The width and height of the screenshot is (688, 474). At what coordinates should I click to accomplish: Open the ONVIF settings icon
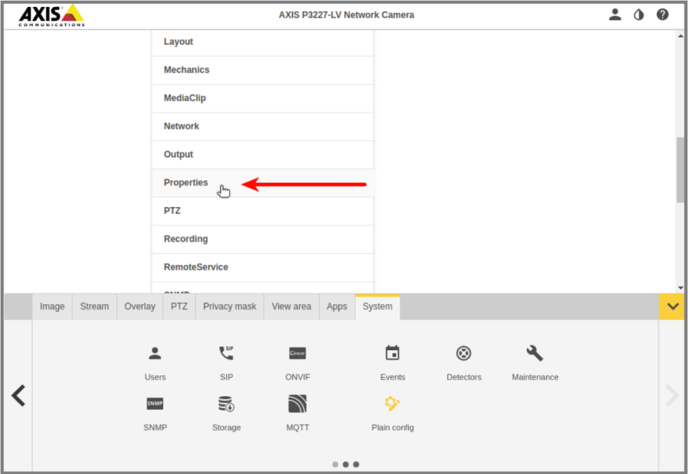pos(297,354)
